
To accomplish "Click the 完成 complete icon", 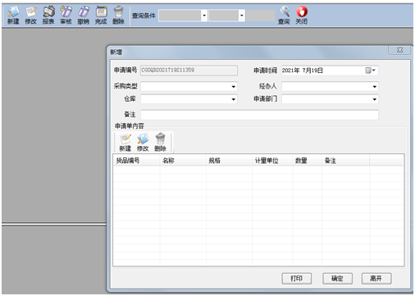I will pos(101,16).
